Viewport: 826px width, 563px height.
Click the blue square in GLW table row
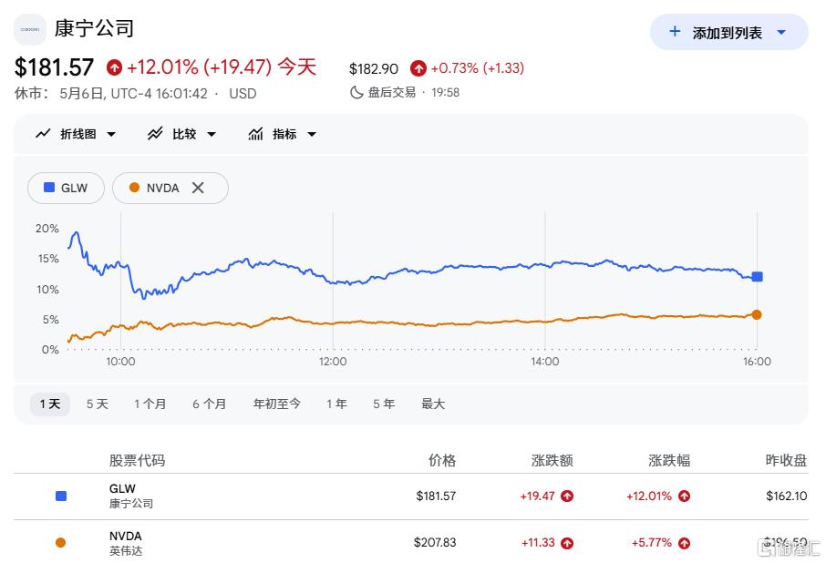pos(61,496)
